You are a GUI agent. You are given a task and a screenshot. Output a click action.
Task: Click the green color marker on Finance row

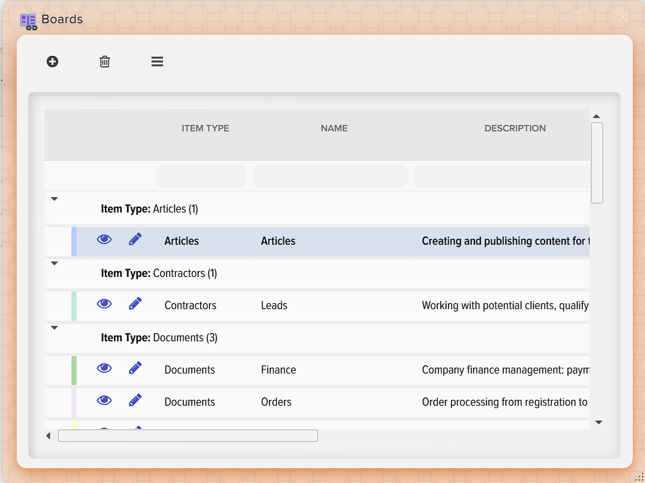74,371
